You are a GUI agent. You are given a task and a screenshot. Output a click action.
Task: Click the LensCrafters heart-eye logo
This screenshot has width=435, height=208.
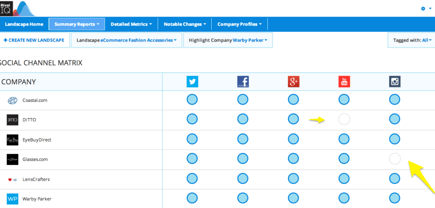pyautogui.click(x=12, y=180)
